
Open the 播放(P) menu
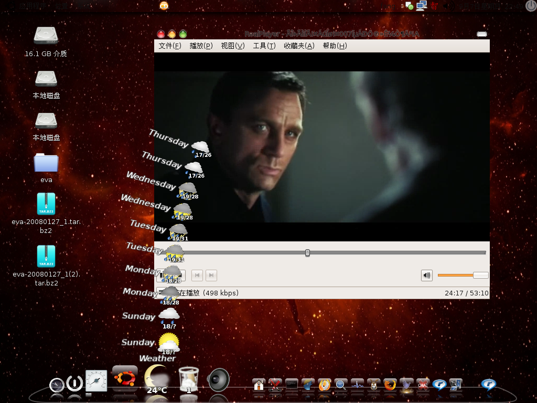[x=201, y=46]
